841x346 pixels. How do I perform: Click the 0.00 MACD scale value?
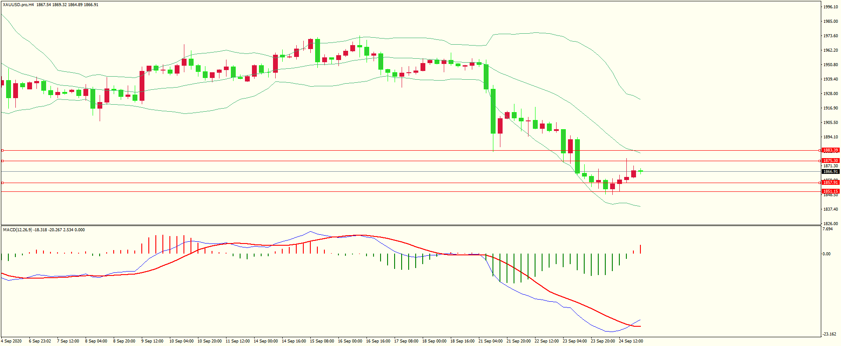pyautogui.click(x=827, y=254)
